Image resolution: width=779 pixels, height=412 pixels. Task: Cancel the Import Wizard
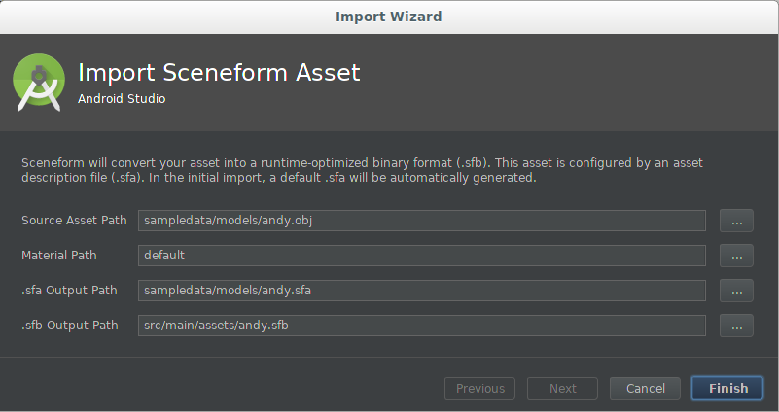645,389
